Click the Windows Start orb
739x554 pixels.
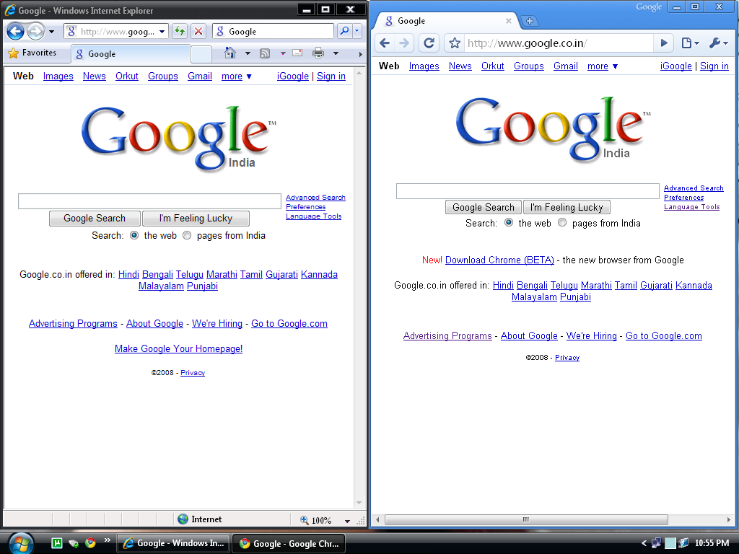(x=21, y=543)
